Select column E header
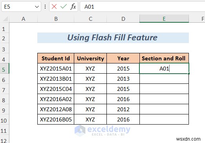Image resolution: width=205 pixels, height=143 pixels. click(164, 19)
